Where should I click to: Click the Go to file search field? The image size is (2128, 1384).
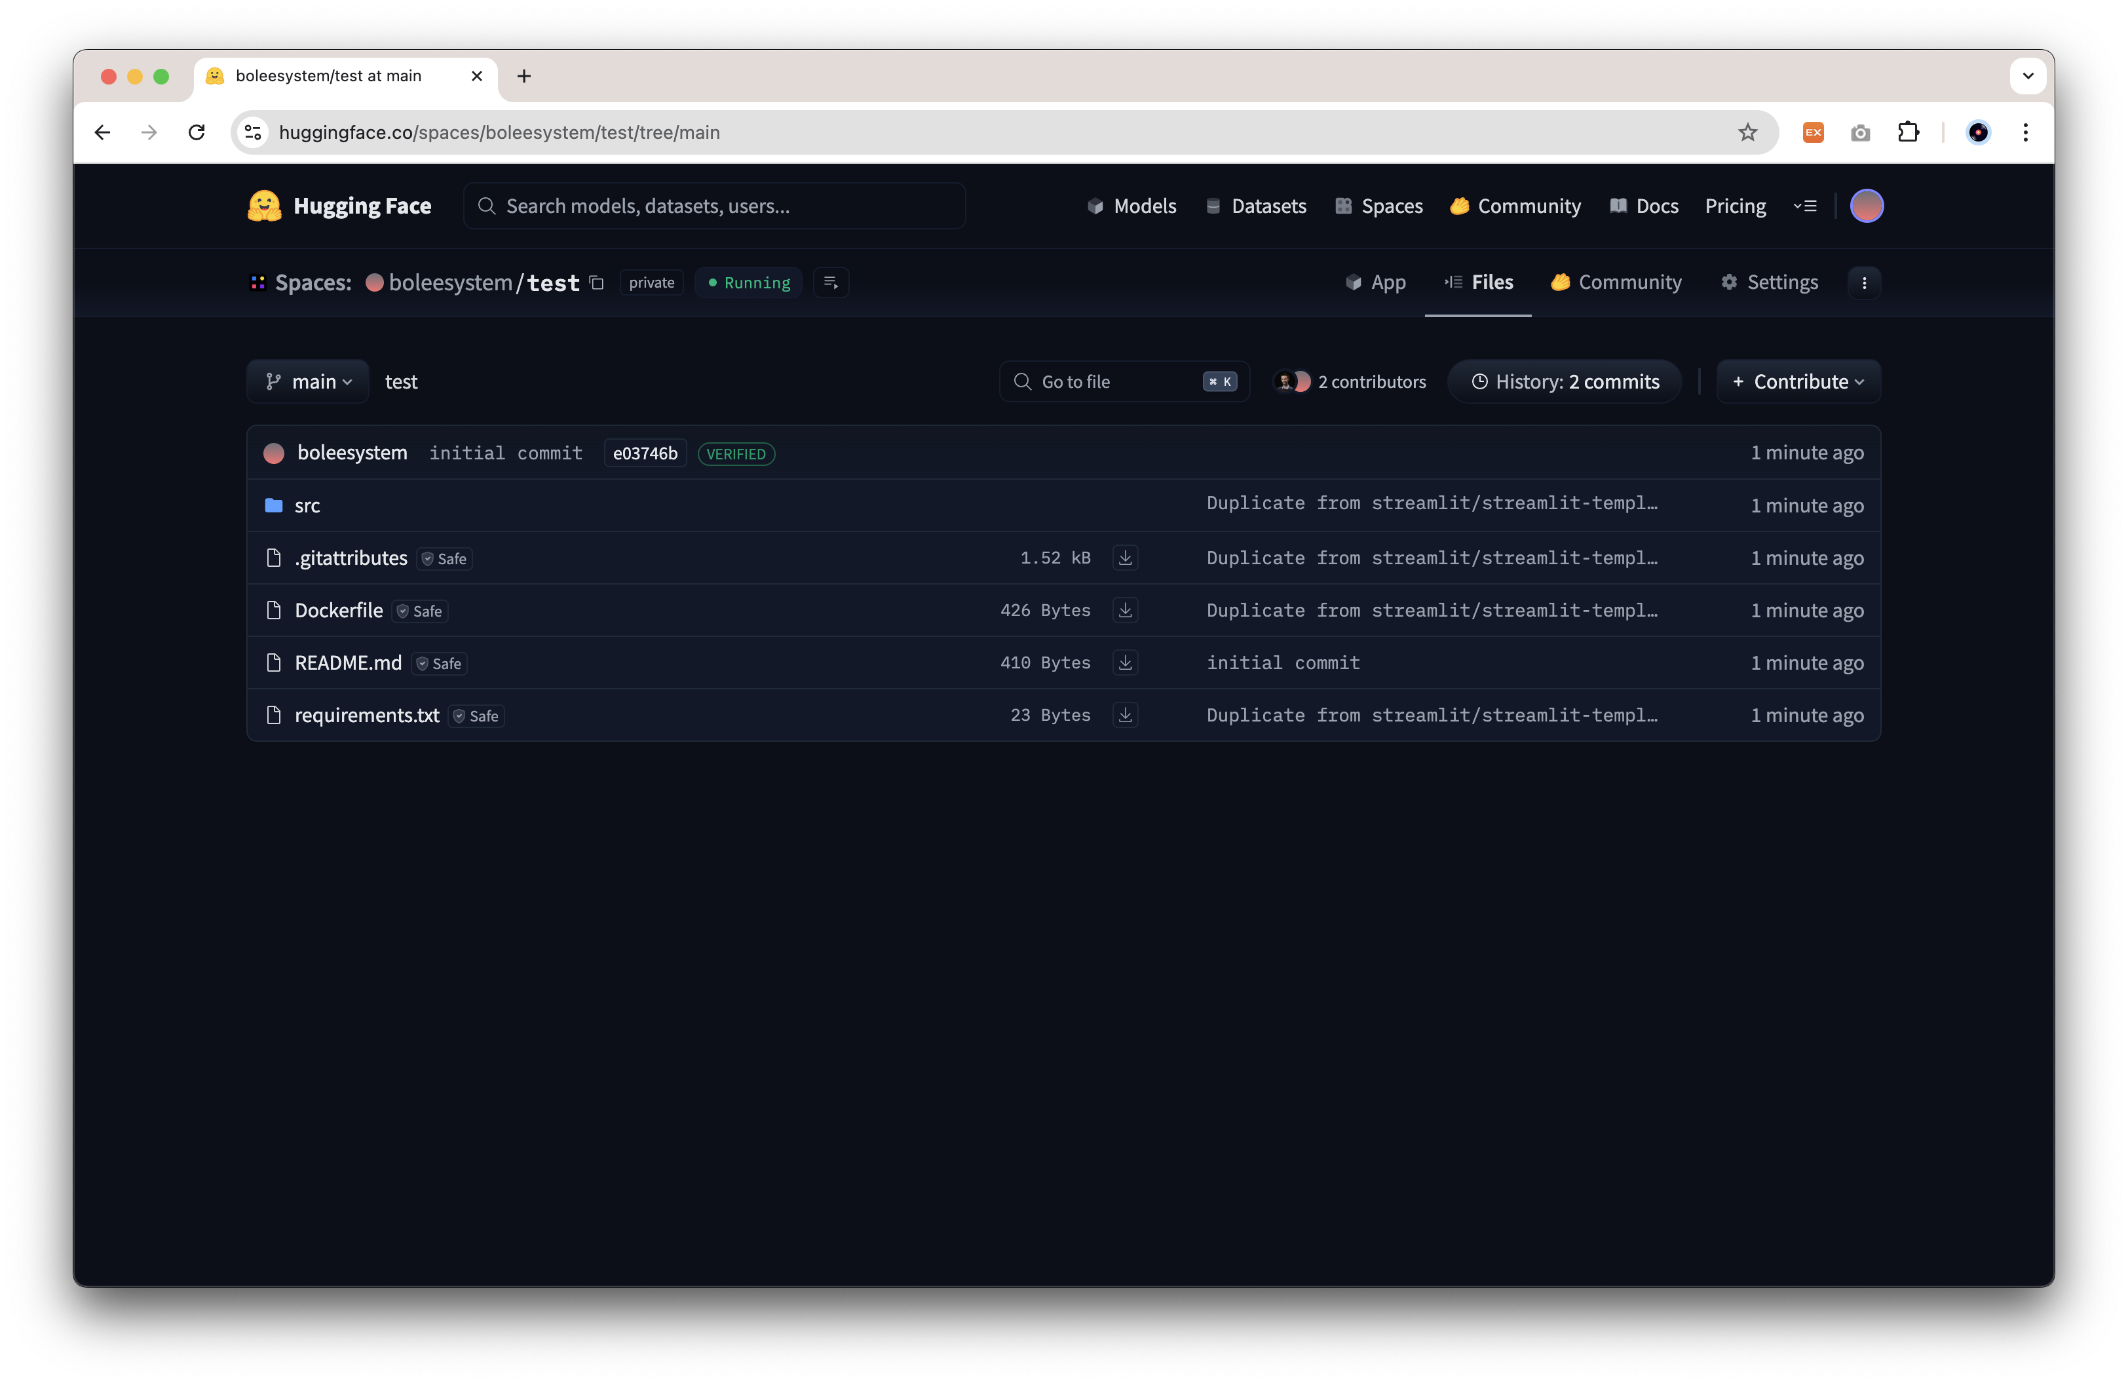pos(1109,382)
